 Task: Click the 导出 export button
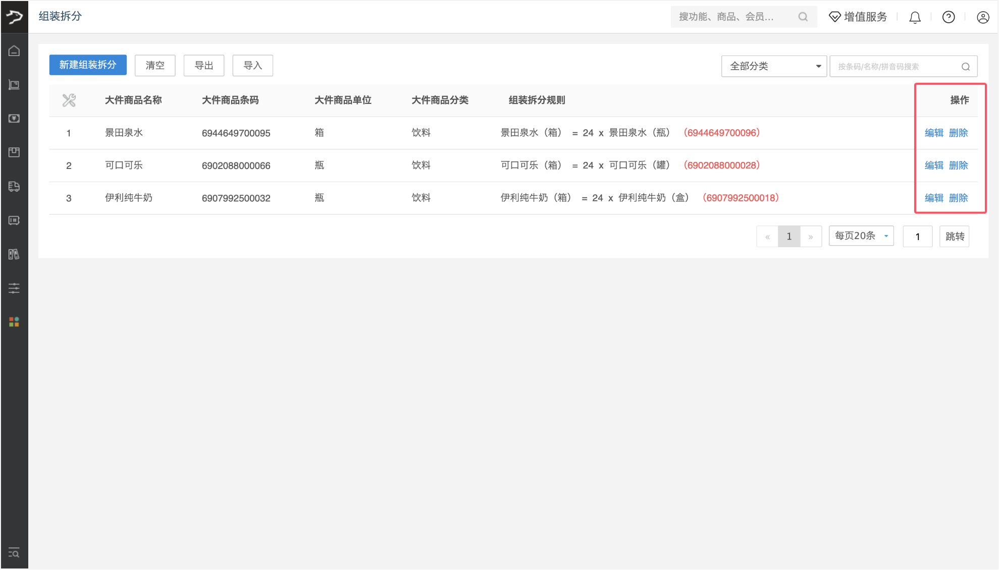click(204, 66)
